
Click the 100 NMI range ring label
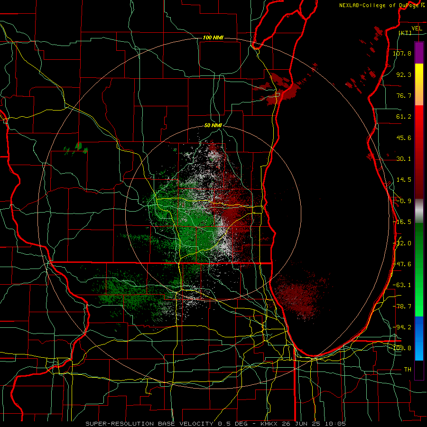(213, 37)
